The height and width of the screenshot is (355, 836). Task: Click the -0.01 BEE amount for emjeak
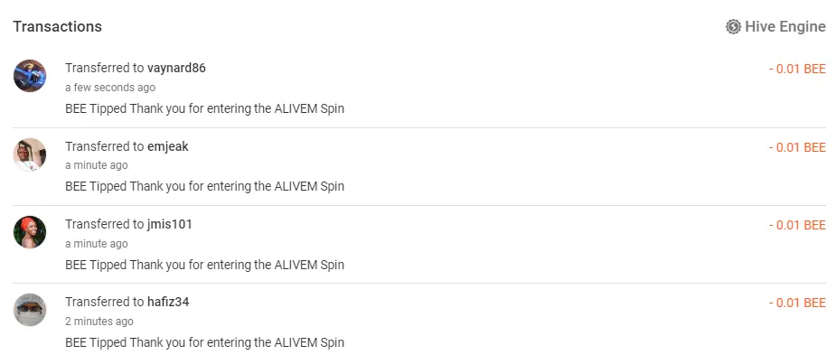[797, 147]
